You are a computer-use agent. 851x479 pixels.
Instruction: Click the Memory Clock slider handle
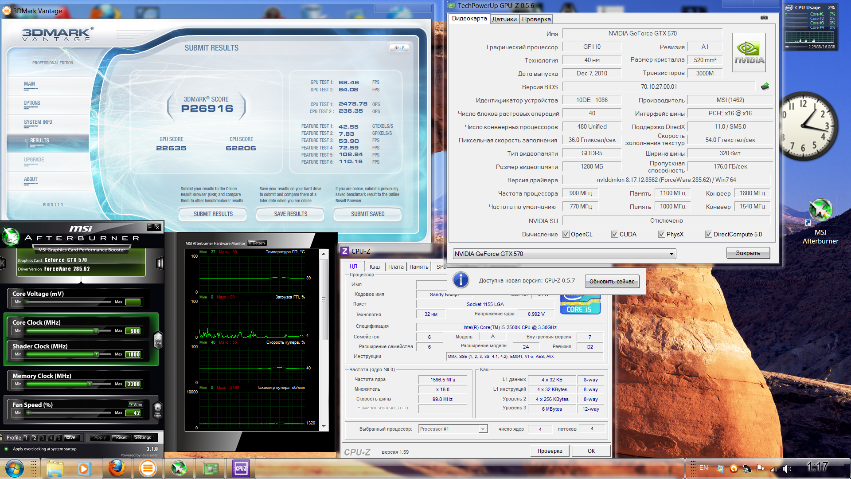pyautogui.click(x=90, y=384)
